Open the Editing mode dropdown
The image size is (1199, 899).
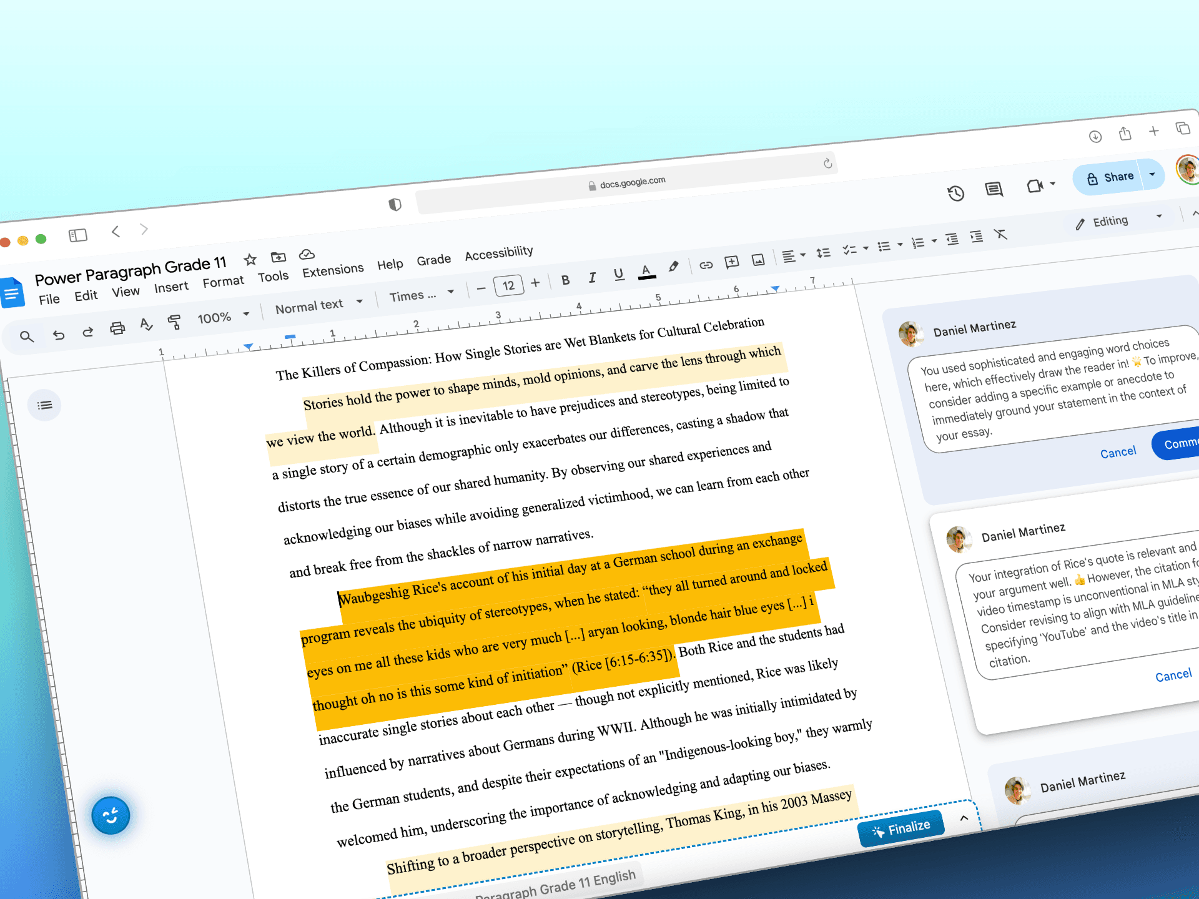tap(1118, 220)
